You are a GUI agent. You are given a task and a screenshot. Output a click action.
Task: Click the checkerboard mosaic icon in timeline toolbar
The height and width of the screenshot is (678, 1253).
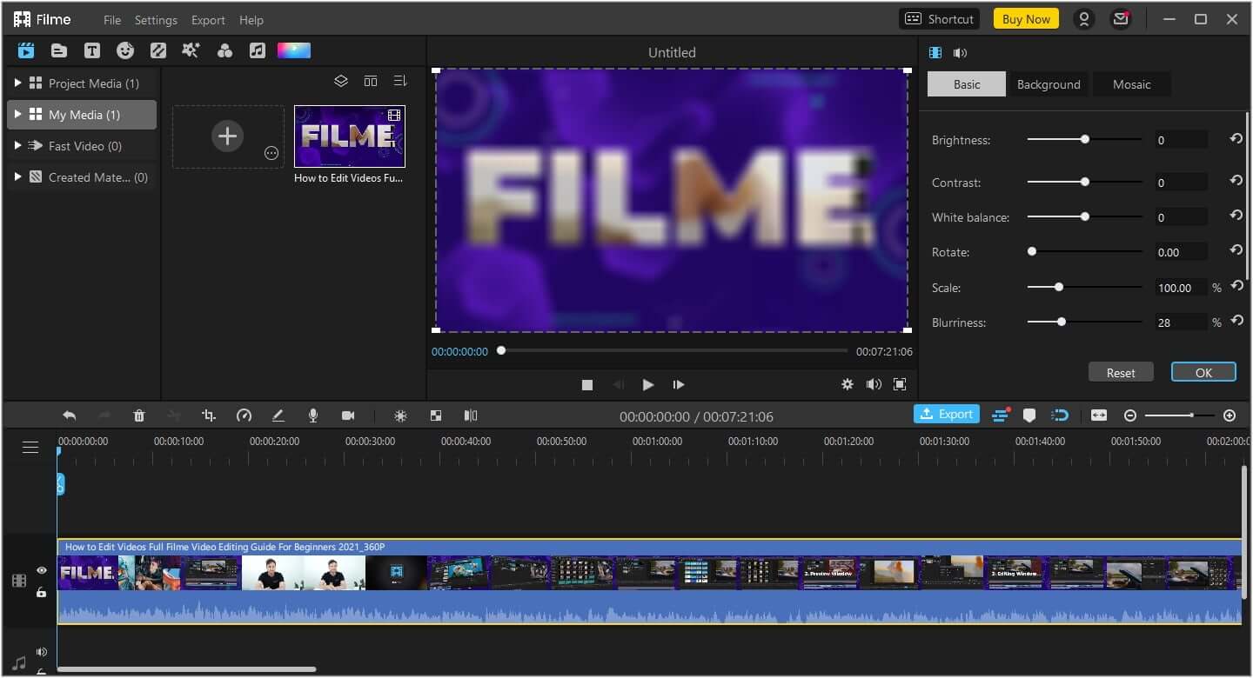click(436, 415)
